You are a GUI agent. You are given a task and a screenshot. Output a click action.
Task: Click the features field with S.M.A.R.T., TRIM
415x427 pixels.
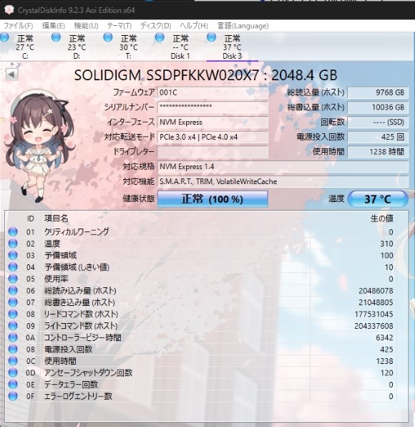(x=283, y=181)
